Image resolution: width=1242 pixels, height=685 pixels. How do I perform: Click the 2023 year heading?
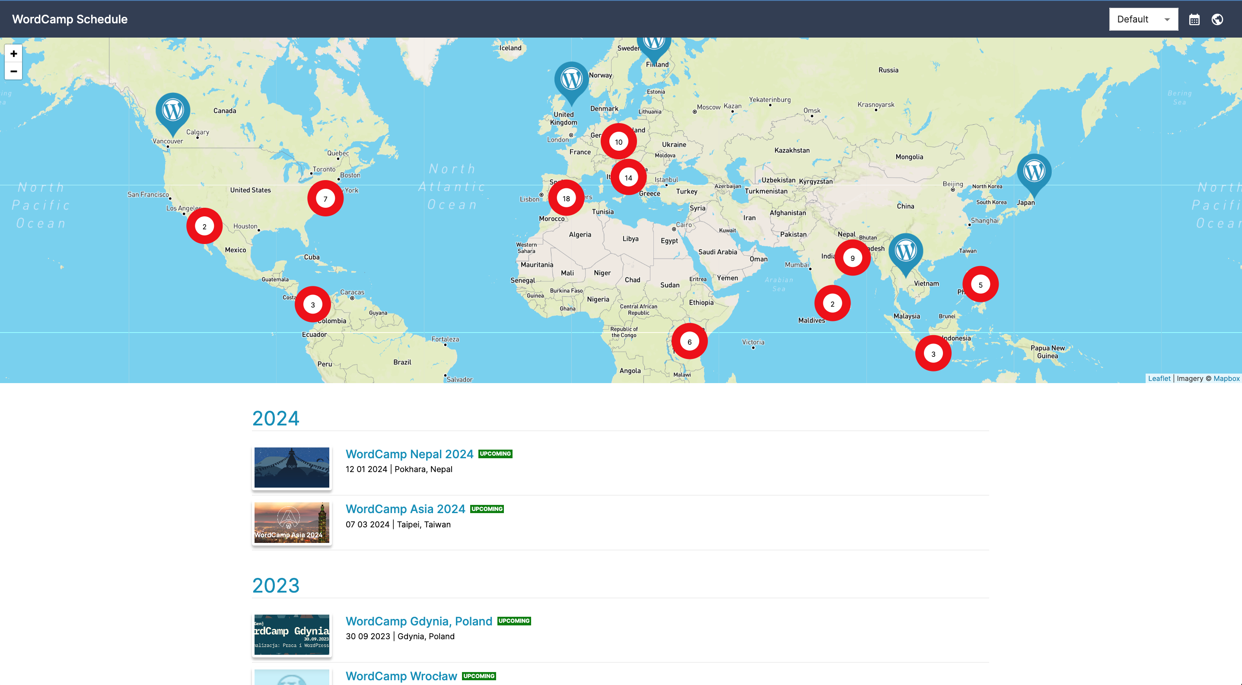click(276, 585)
